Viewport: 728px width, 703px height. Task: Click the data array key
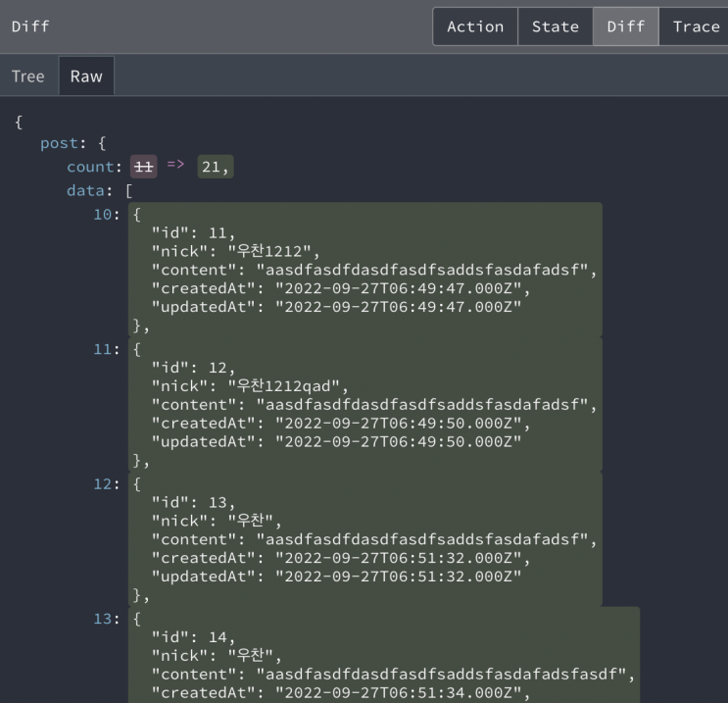tap(85, 190)
